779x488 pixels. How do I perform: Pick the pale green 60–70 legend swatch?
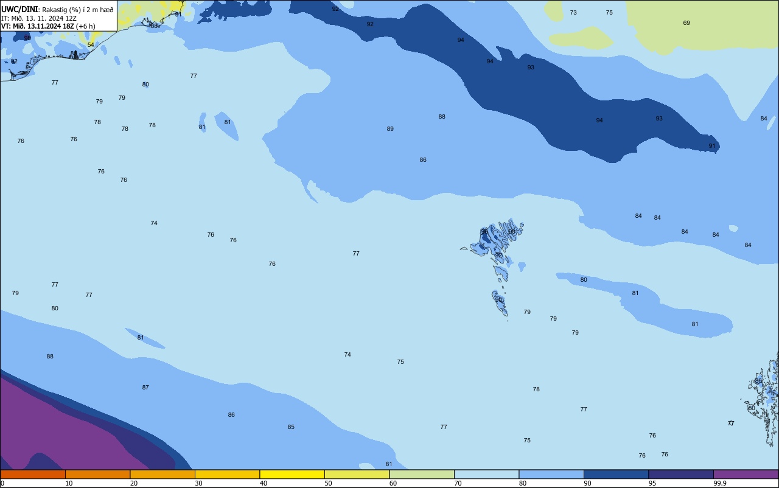coord(422,474)
